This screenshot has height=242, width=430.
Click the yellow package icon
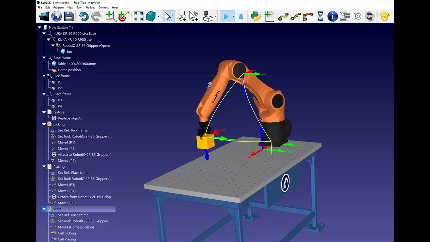pos(384,16)
